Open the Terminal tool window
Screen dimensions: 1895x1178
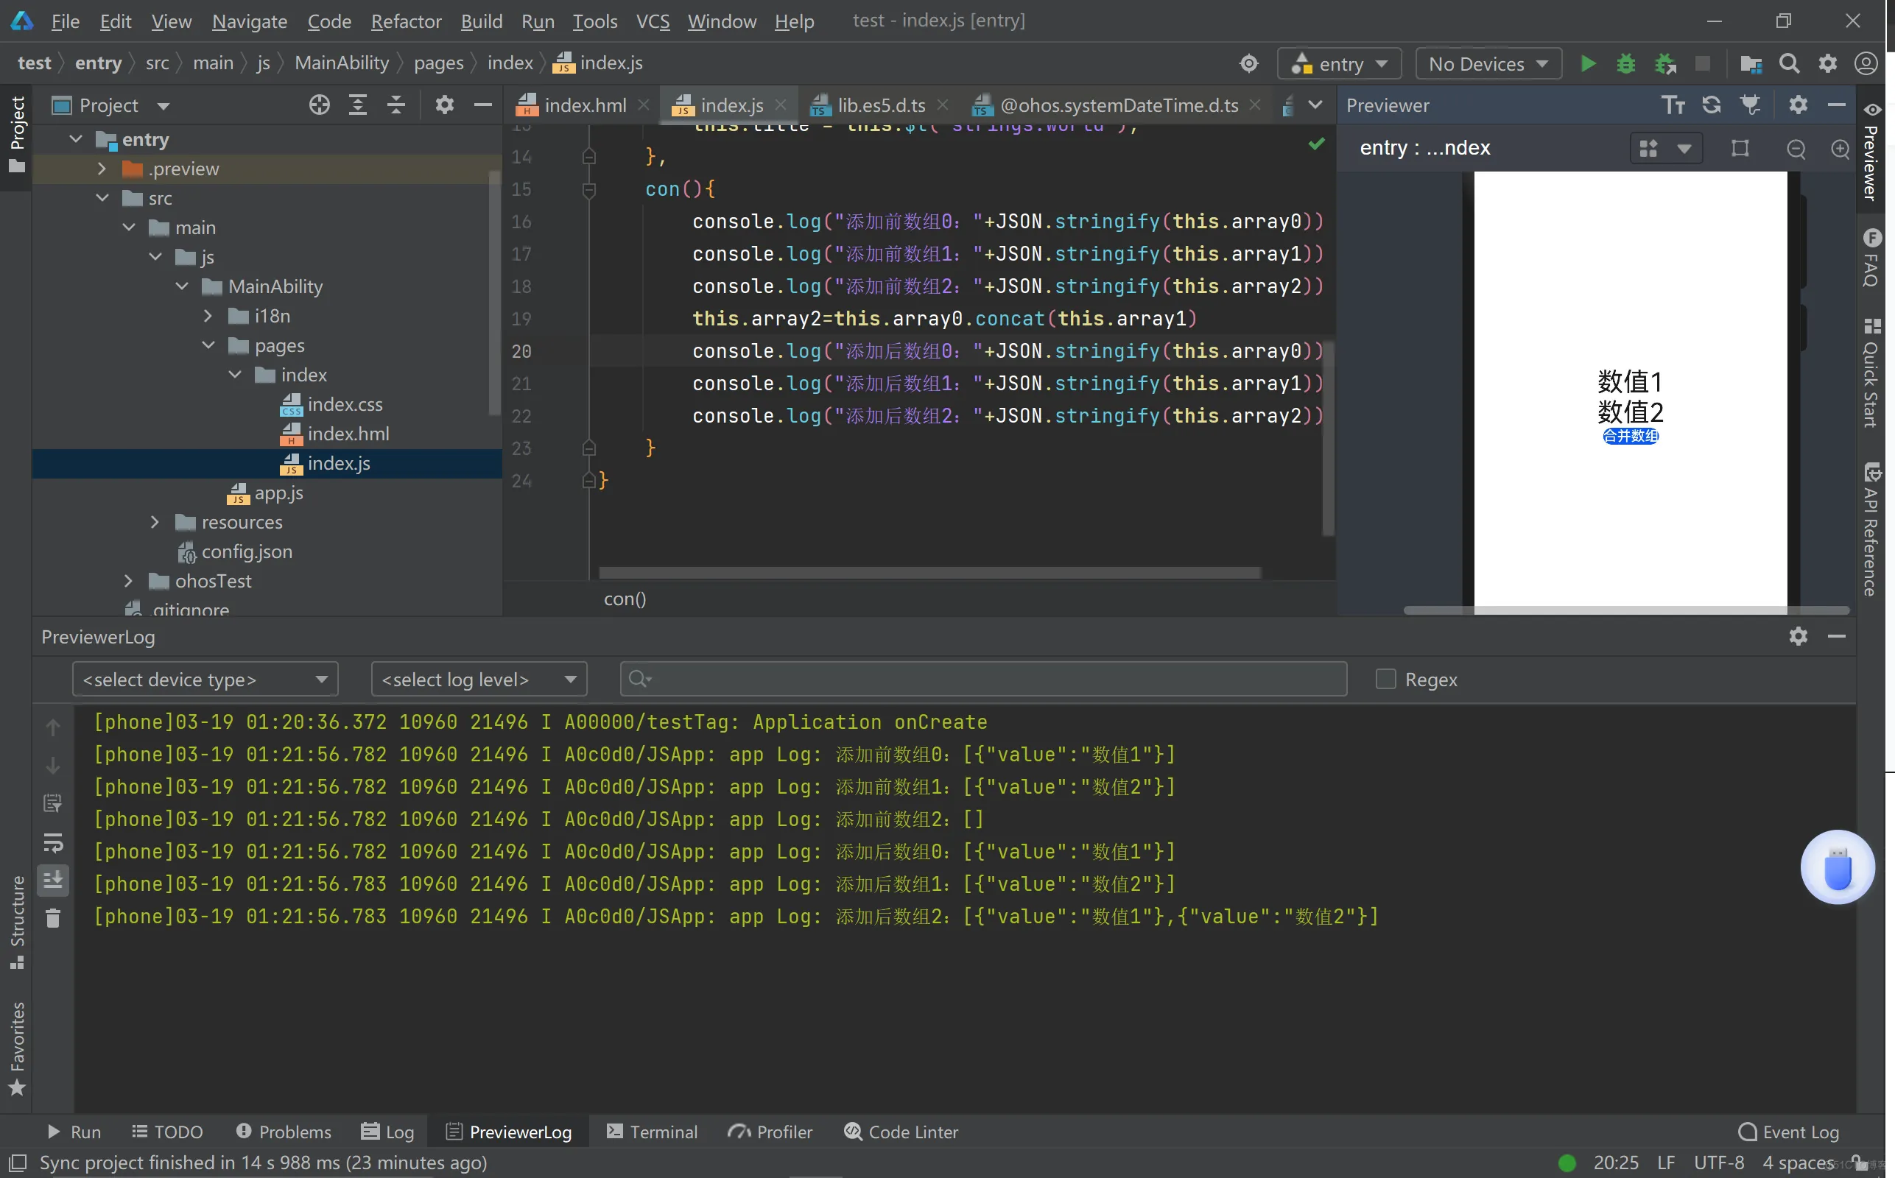(x=653, y=1132)
